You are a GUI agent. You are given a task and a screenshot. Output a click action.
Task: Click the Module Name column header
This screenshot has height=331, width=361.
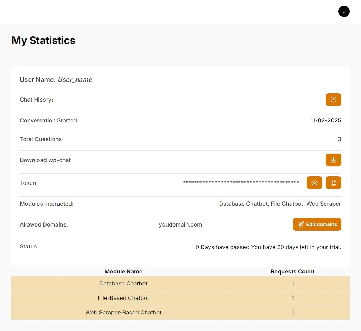coord(123,271)
